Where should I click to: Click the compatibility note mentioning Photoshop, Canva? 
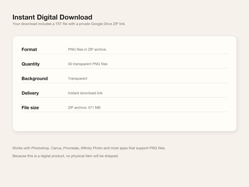(89, 148)
